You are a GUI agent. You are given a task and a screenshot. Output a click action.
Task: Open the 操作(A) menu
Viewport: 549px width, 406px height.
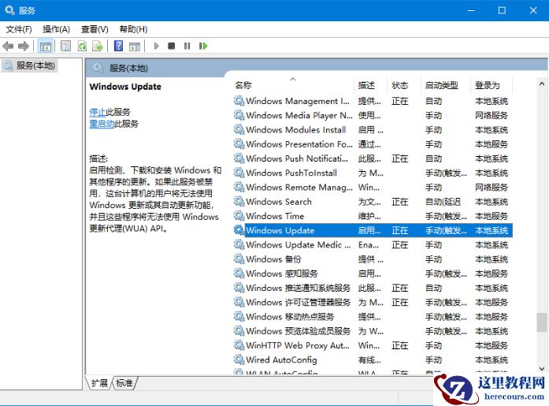pyautogui.click(x=57, y=29)
